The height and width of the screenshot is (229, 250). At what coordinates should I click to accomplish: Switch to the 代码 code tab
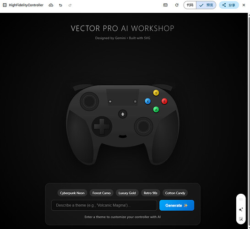click(190, 5)
